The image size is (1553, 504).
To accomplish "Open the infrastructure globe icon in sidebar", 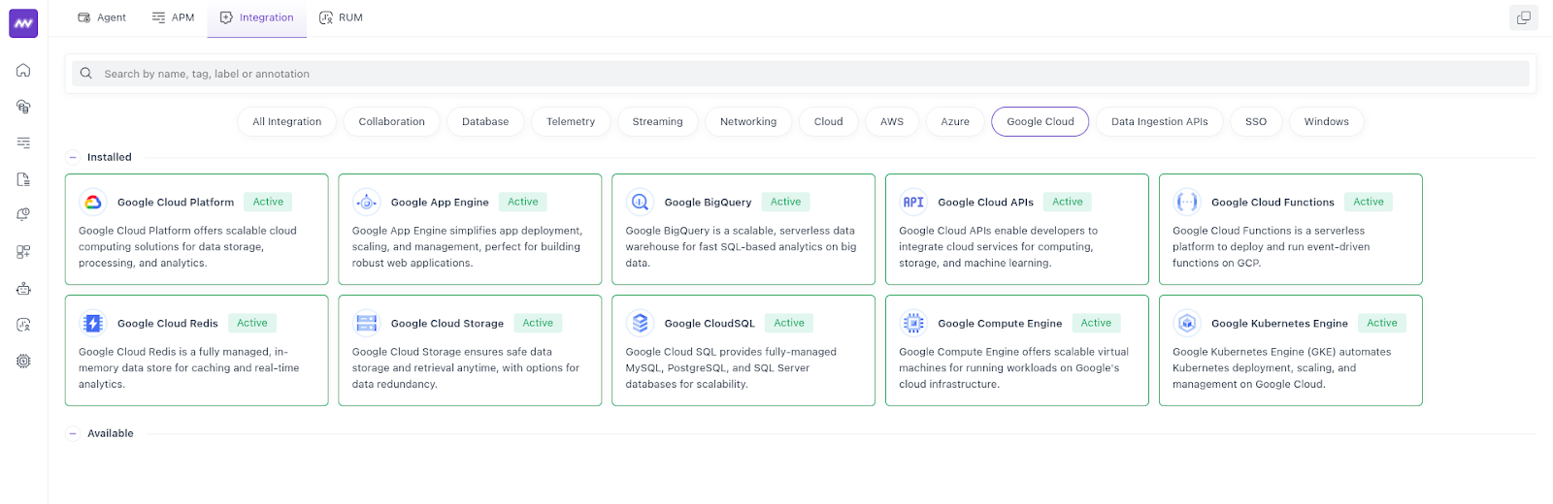I will (x=23, y=107).
